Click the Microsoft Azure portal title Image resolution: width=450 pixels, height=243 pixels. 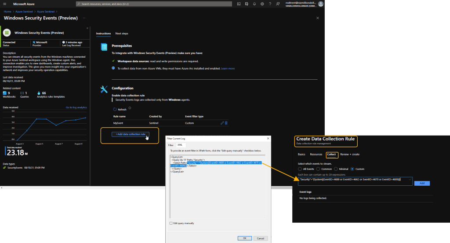(24, 4)
